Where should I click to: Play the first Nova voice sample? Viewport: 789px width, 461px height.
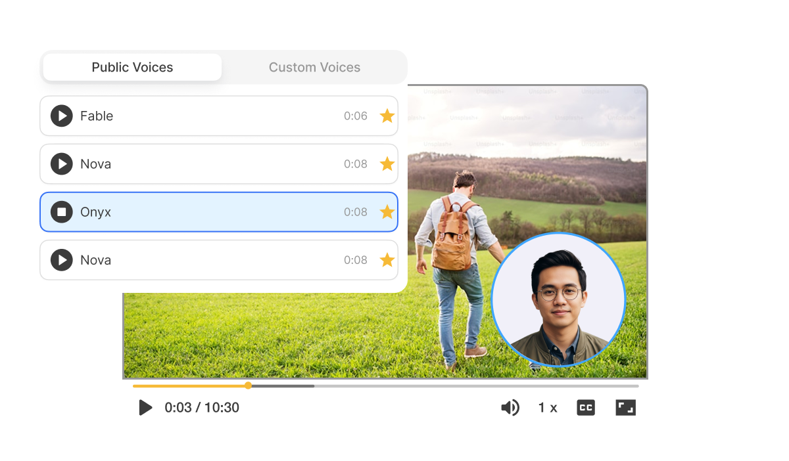click(x=61, y=164)
